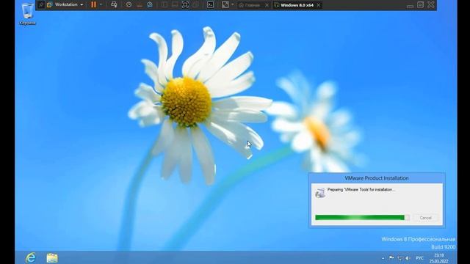Send Ctrl+Alt+Del to the VM
Viewport: 470px width, 264px height.
(114, 5)
